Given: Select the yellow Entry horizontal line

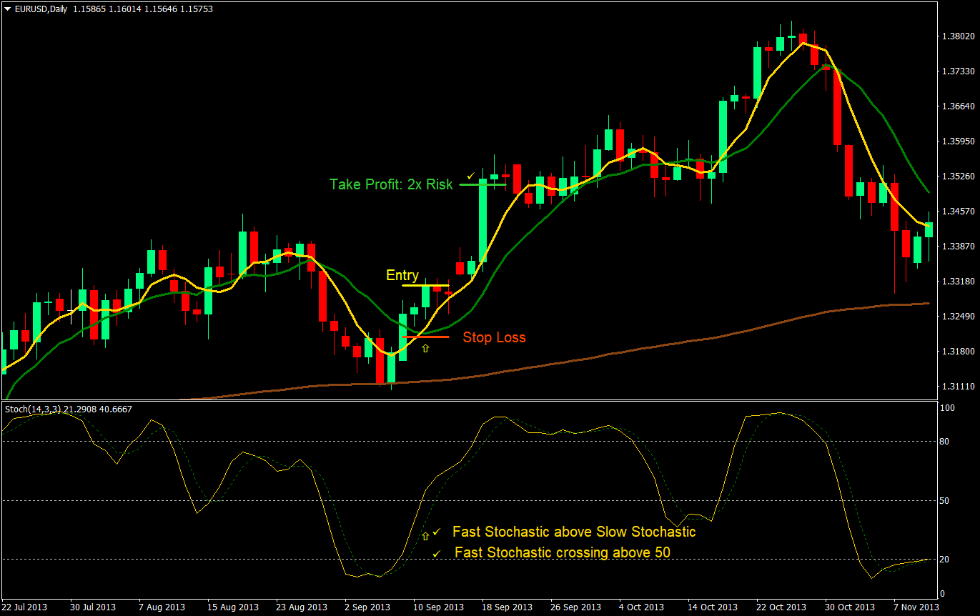Looking at the screenshot, I should (426, 285).
